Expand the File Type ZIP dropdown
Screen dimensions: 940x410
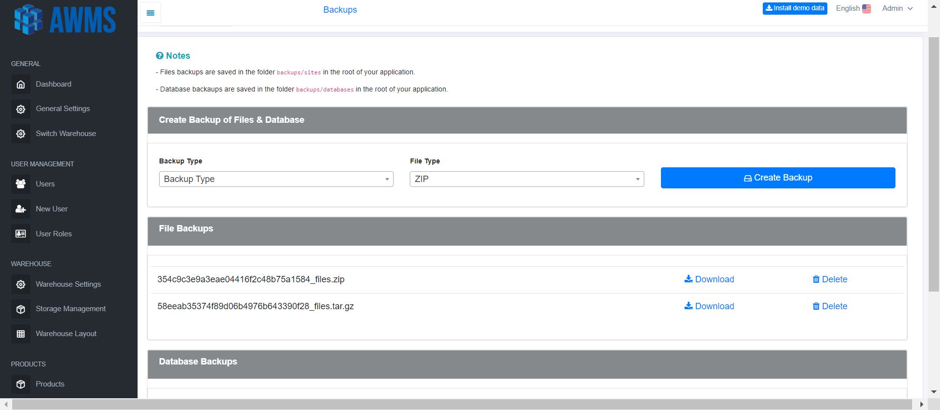point(527,179)
